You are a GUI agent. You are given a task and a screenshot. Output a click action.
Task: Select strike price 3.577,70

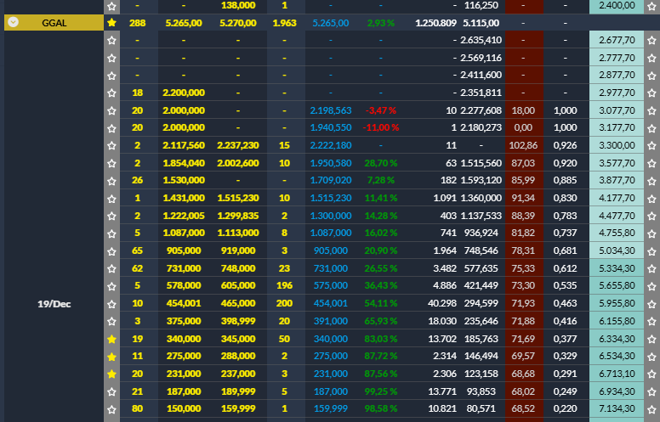click(x=617, y=163)
